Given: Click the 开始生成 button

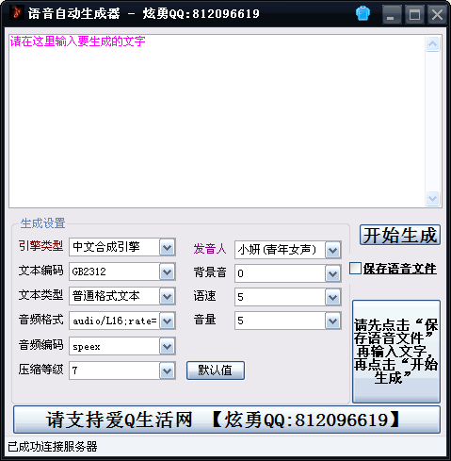Looking at the screenshot, I should point(400,235).
